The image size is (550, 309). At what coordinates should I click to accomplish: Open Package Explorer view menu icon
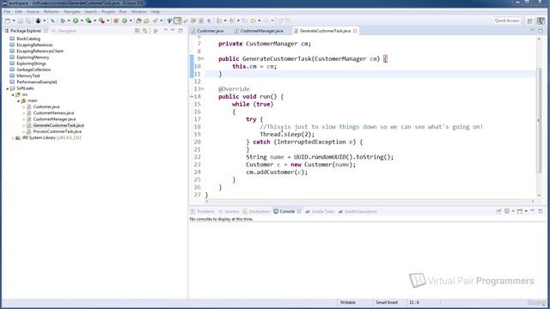166,31
